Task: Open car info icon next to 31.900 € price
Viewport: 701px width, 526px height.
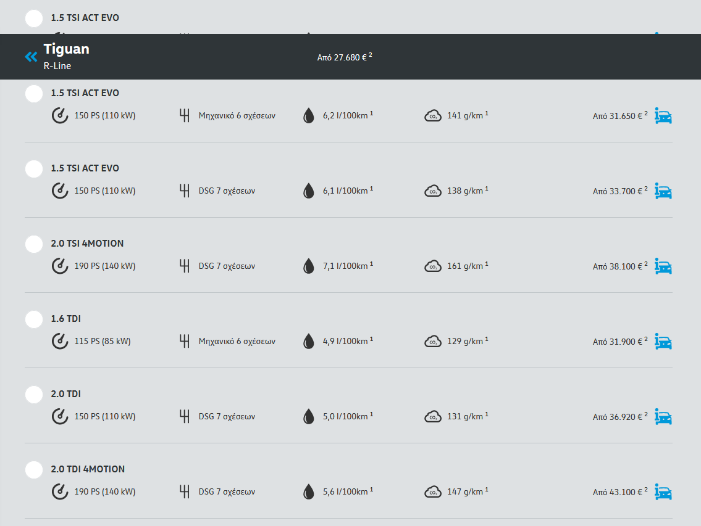Action: click(663, 341)
